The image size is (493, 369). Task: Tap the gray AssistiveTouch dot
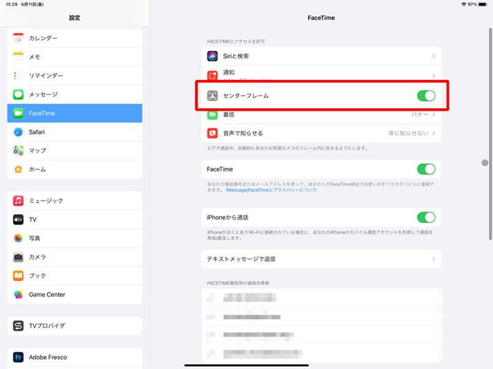485,162
